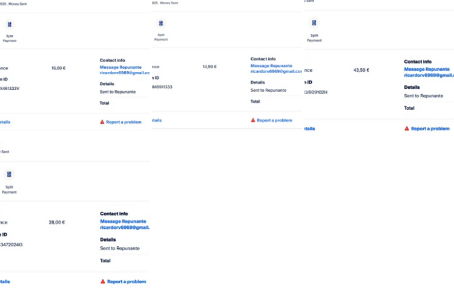Open the details link under the 16,00 € transaction
Screen dimensions: 454x294
5,122
